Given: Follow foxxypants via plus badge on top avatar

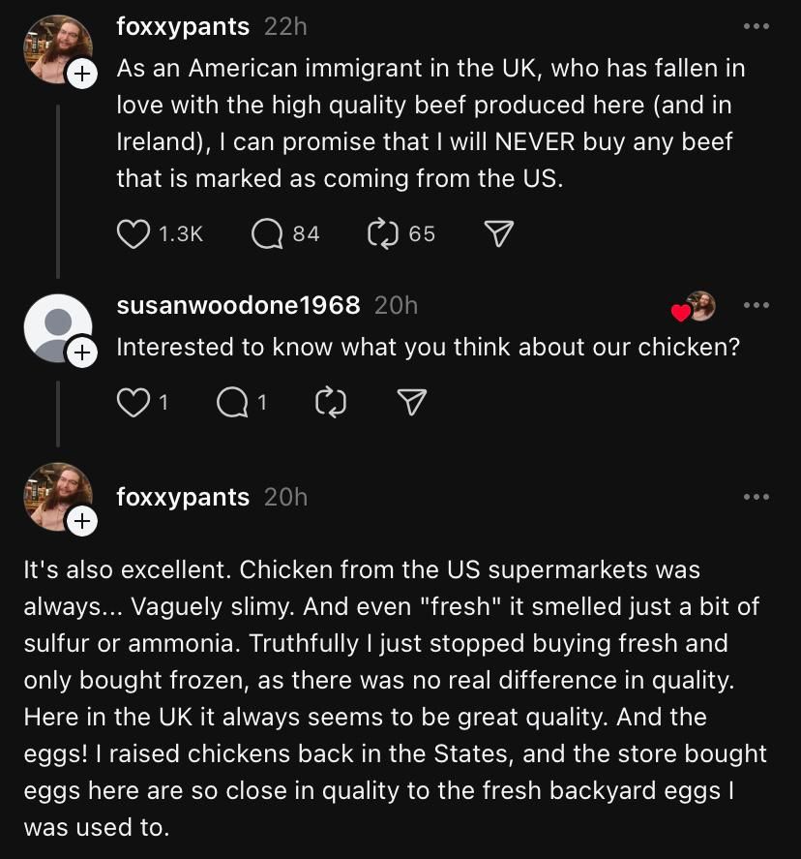Looking at the screenshot, I should point(82,74).
